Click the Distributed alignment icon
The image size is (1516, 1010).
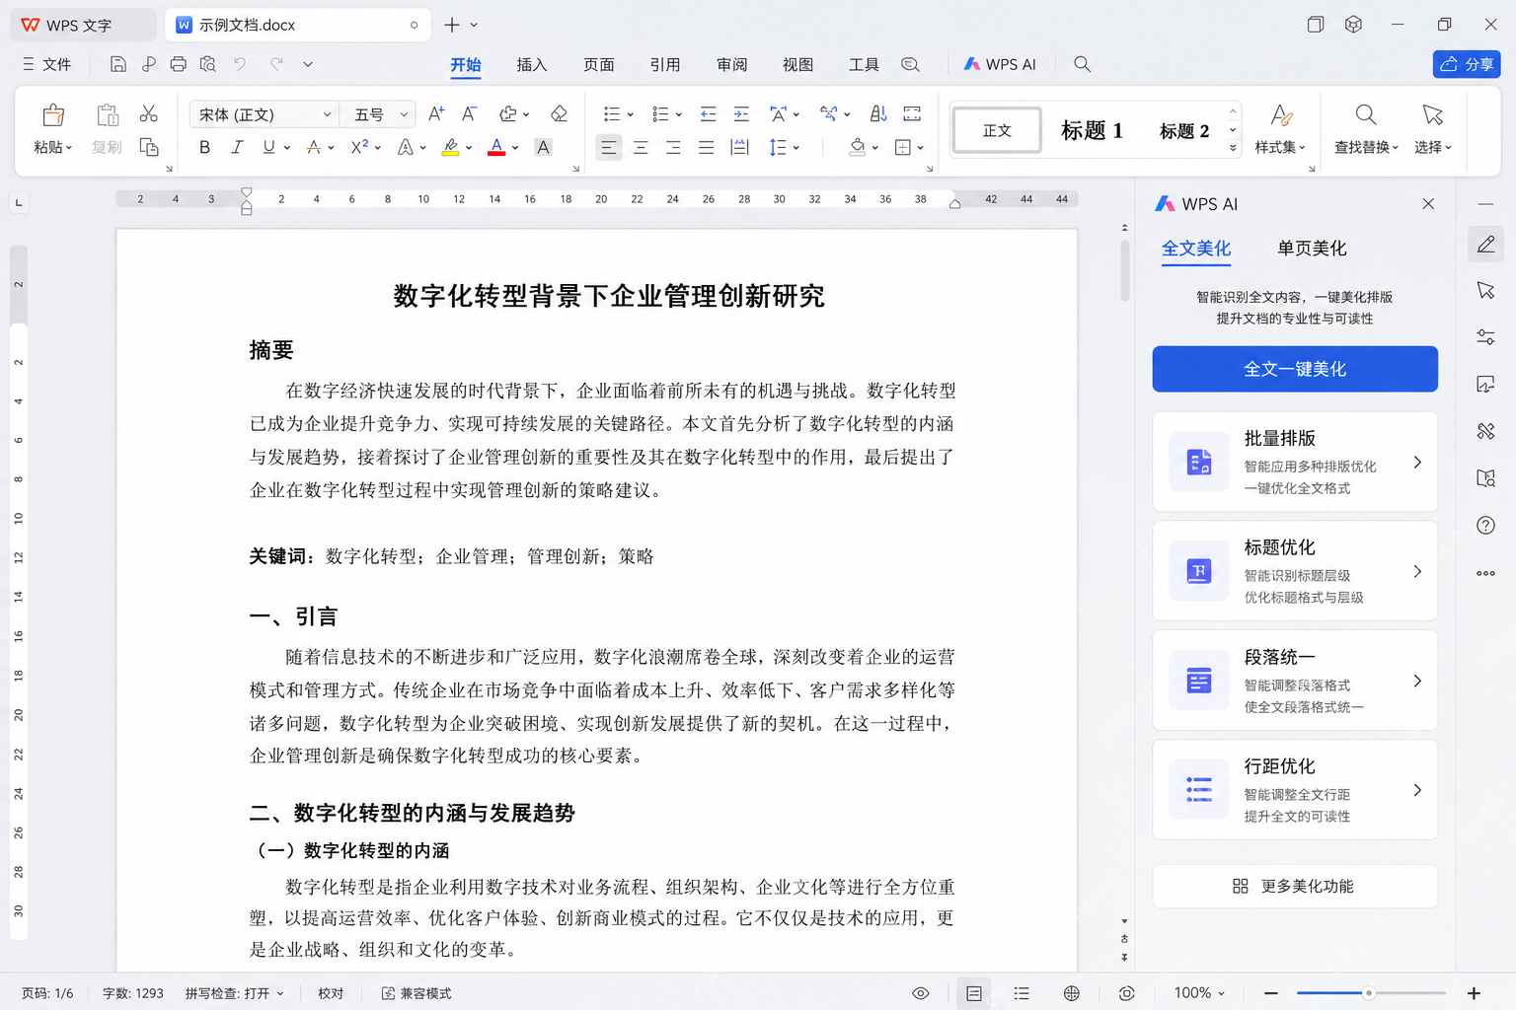coord(739,147)
